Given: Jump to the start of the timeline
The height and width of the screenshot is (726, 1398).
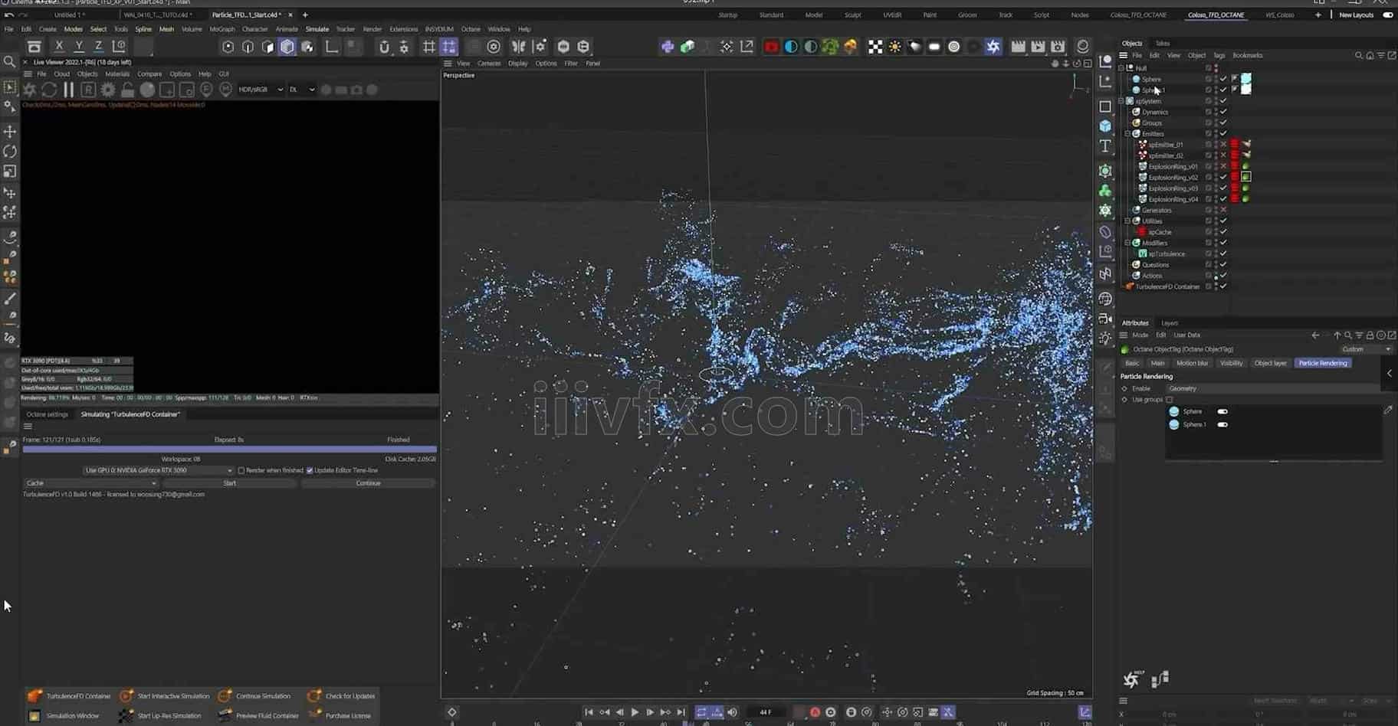Looking at the screenshot, I should click(x=589, y=712).
